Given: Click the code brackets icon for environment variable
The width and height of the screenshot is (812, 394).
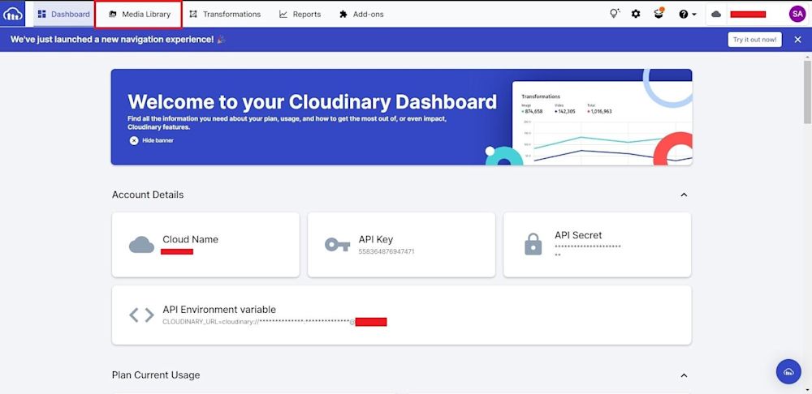Looking at the screenshot, I should pyautogui.click(x=141, y=315).
